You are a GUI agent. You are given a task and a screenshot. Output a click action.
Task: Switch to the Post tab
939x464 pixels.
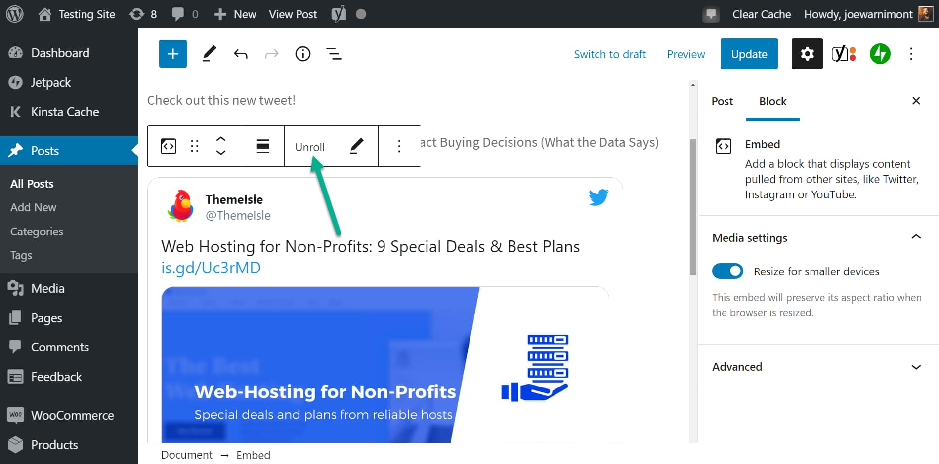722,101
